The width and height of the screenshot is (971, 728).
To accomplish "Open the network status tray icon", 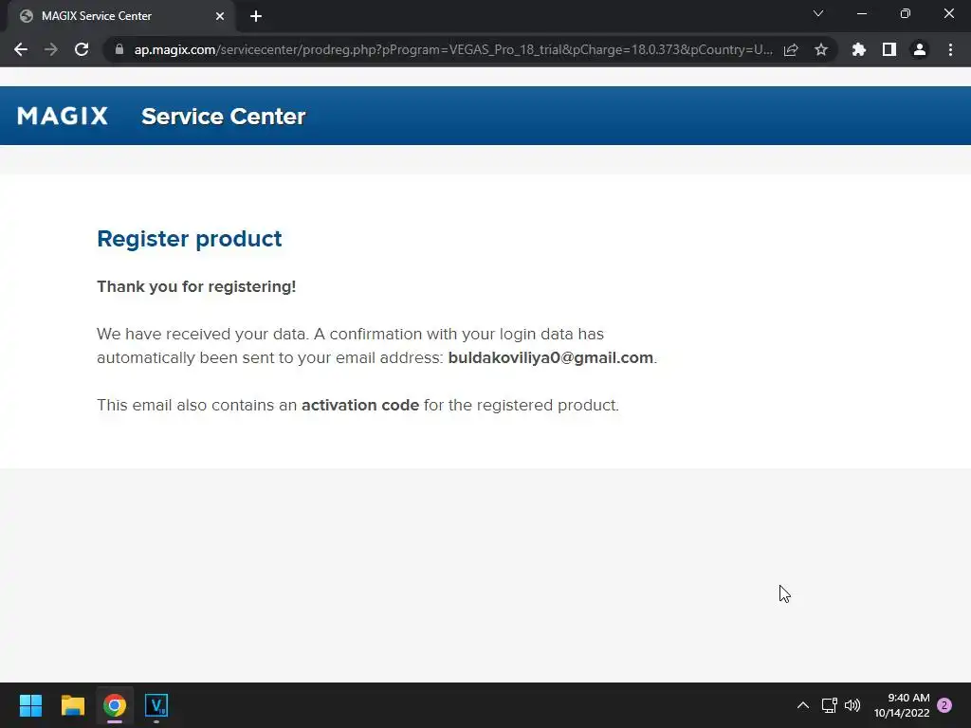I will pos(829,705).
